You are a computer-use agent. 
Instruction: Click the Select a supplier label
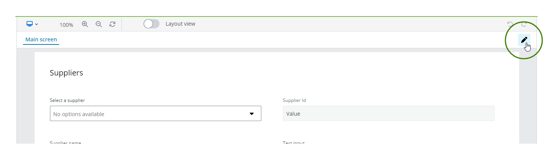67,100
